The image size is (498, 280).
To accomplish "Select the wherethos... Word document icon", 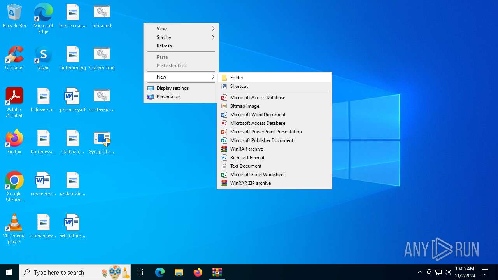I will point(72,226).
